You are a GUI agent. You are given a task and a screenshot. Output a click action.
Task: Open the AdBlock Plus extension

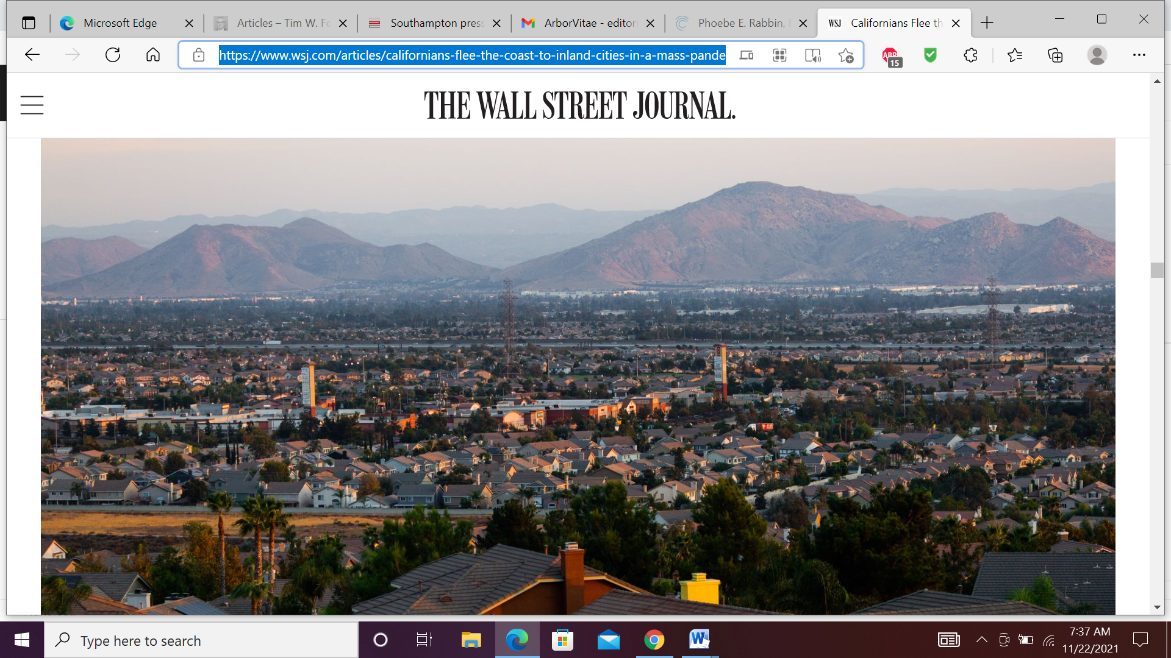(x=891, y=56)
